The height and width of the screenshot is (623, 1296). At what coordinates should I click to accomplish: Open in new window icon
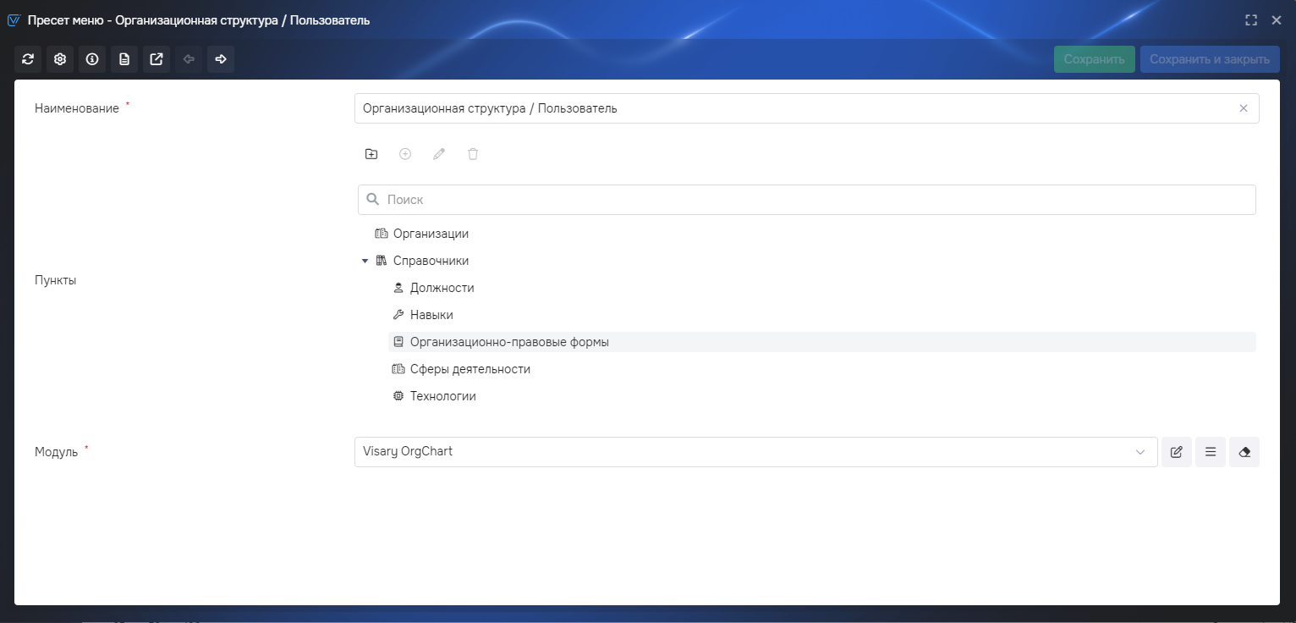[157, 59]
